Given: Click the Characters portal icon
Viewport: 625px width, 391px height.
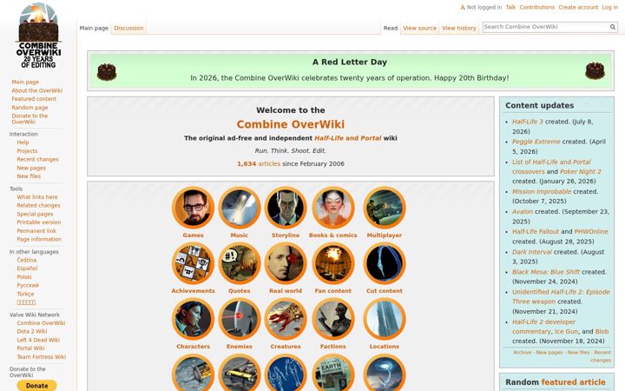Looking at the screenshot, I should click(x=193, y=319).
